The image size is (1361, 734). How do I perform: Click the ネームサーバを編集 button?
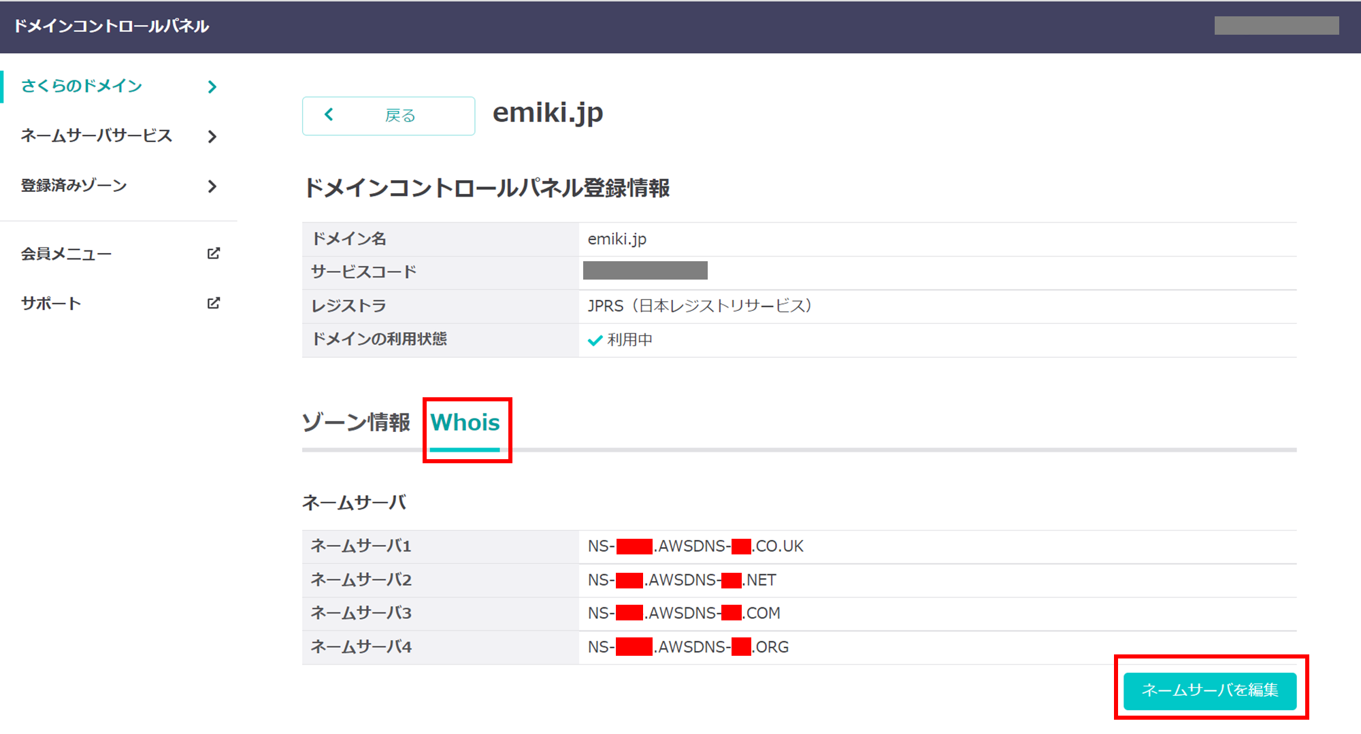click(1210, 690)
